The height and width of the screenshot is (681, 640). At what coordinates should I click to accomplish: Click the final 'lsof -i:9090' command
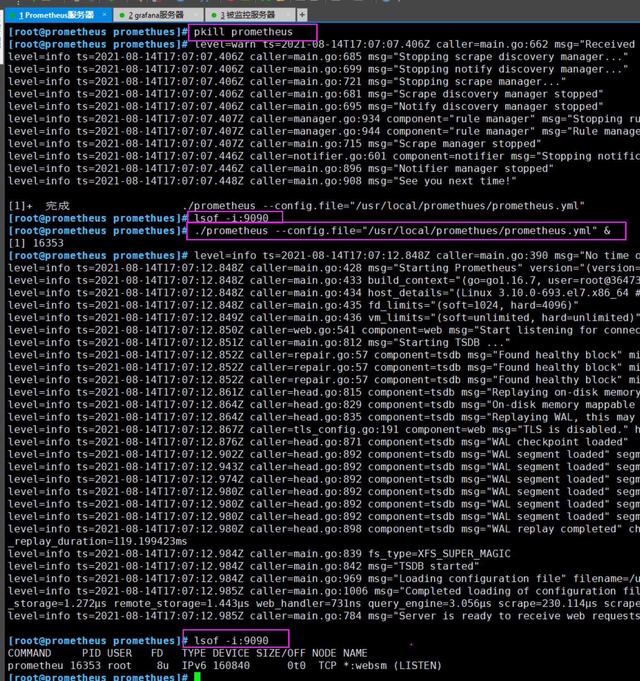pos(231,641)
